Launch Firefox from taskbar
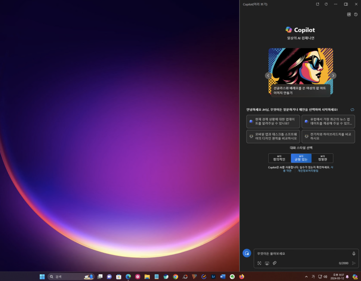Viewport: 361px width, 281px height. click(241, 277)
